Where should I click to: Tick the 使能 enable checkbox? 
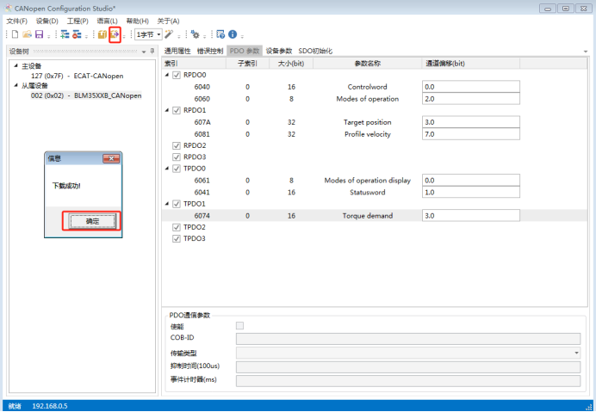(239, 326)
